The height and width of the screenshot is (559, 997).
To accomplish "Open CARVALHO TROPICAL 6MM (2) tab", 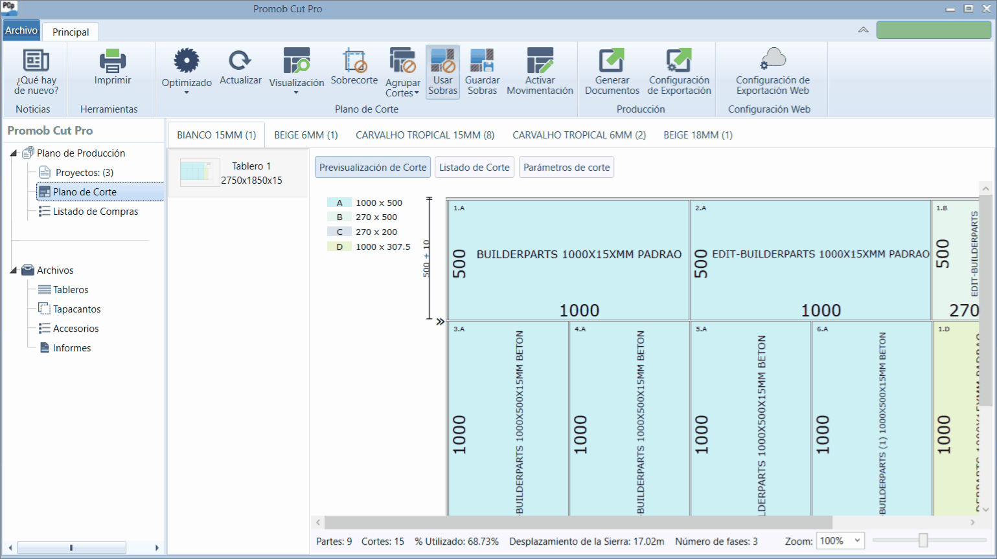I will 579,135.
